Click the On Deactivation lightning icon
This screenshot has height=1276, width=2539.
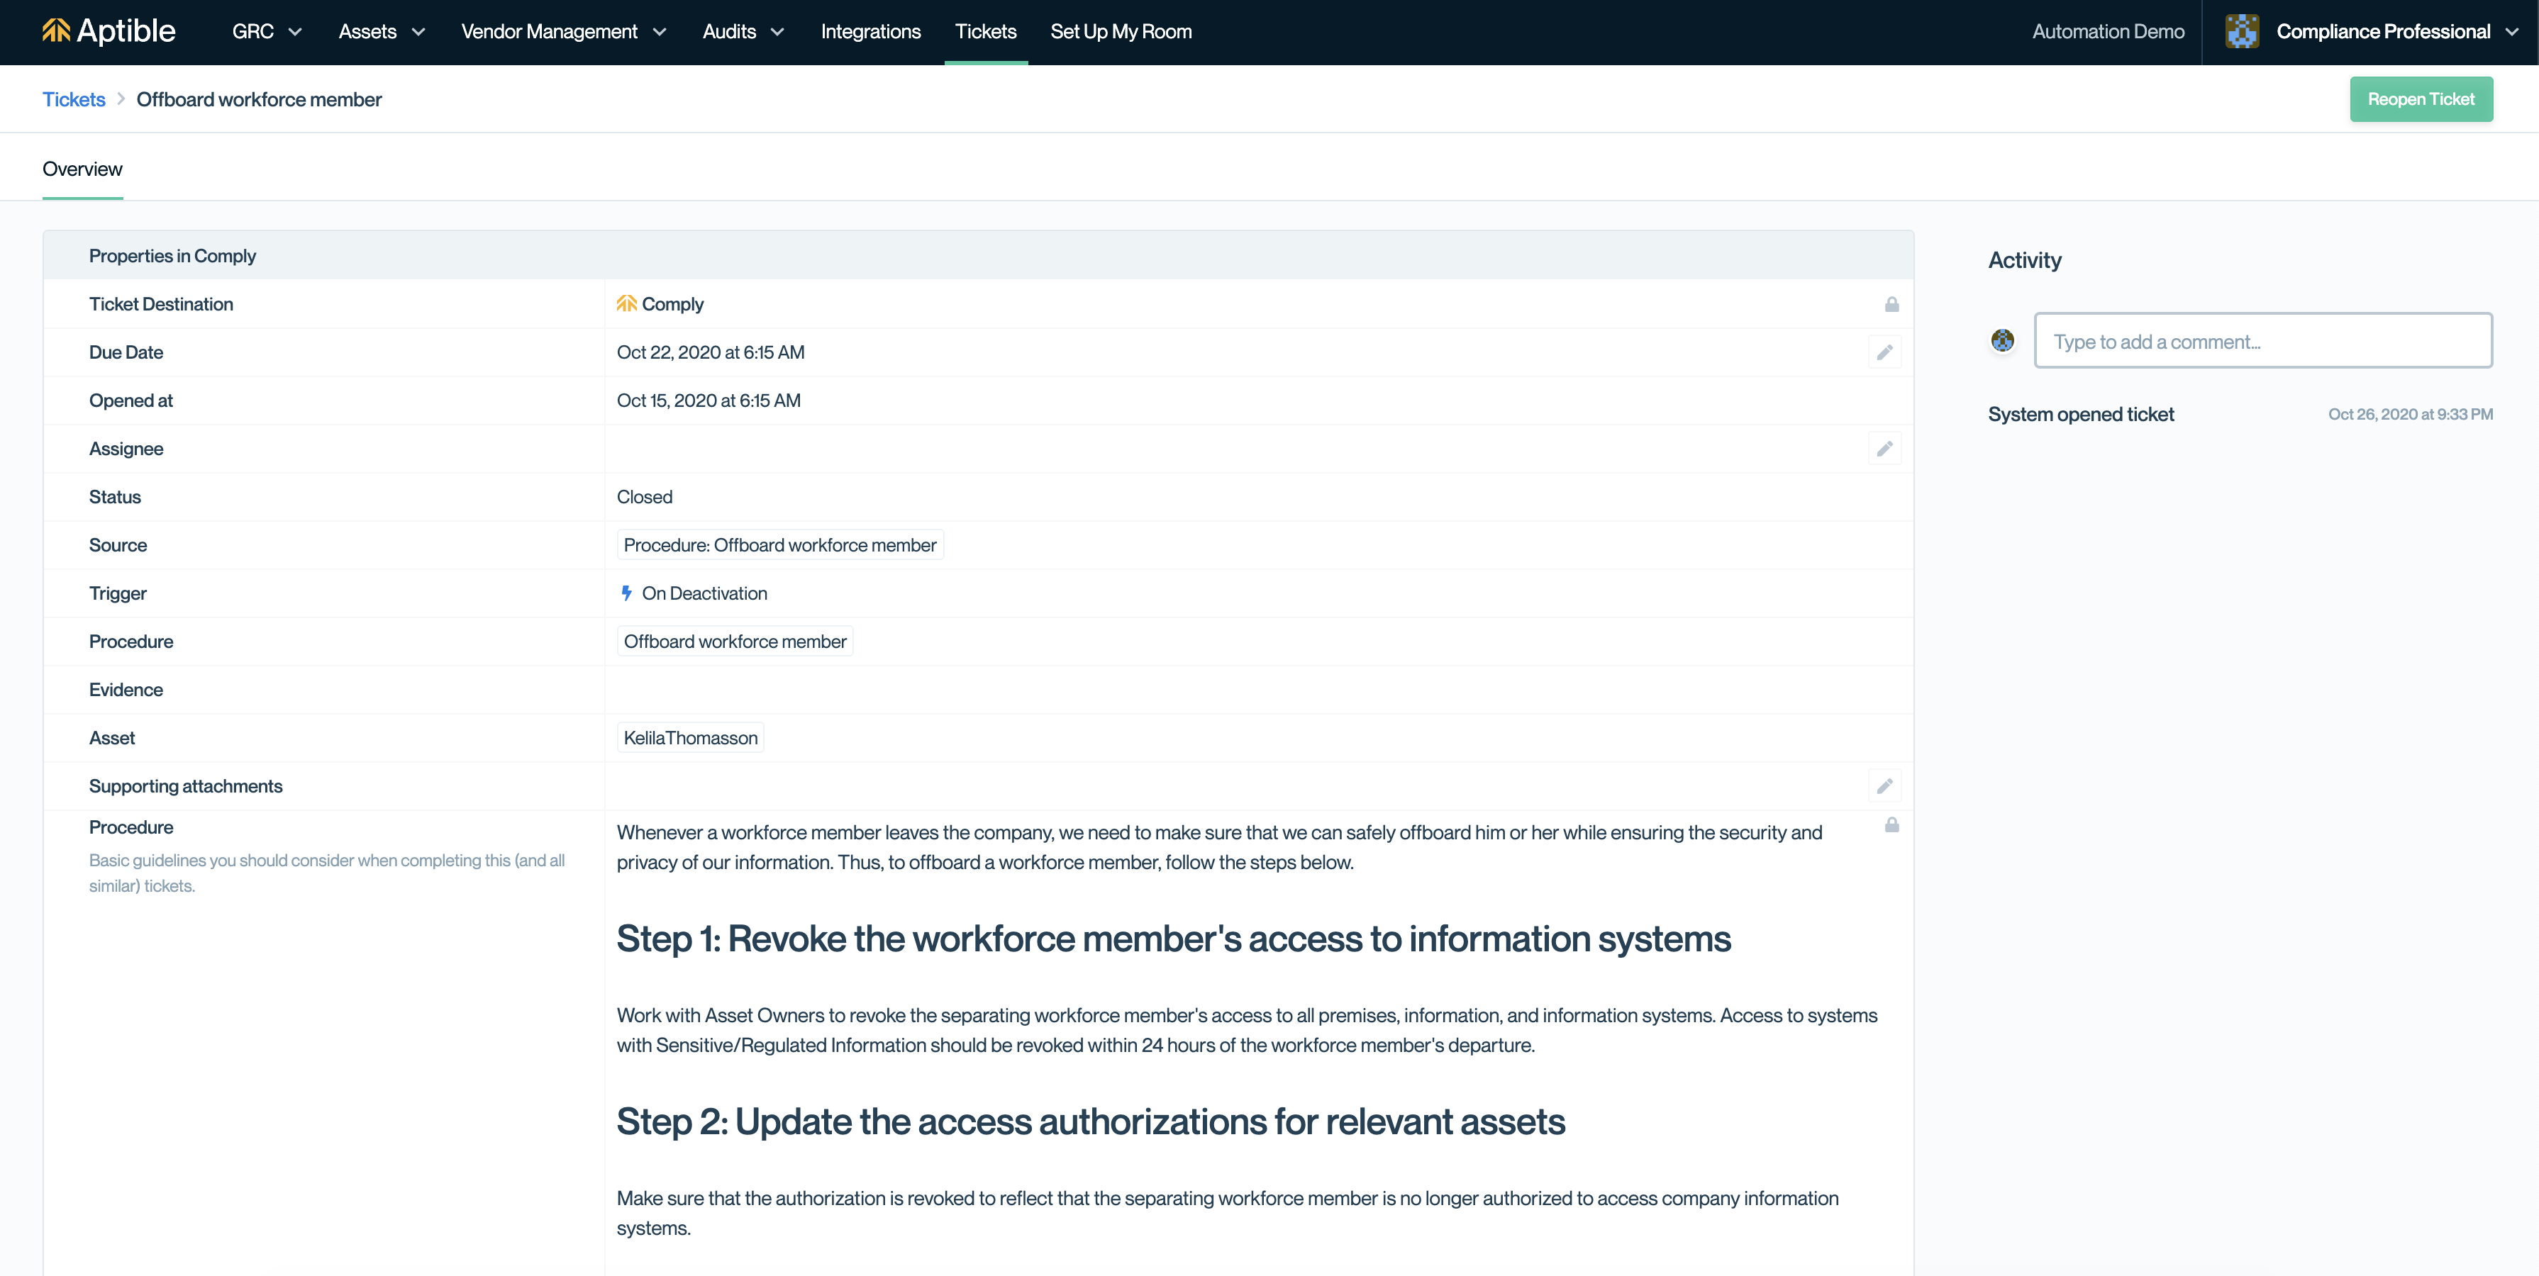[x=626, y=593]
